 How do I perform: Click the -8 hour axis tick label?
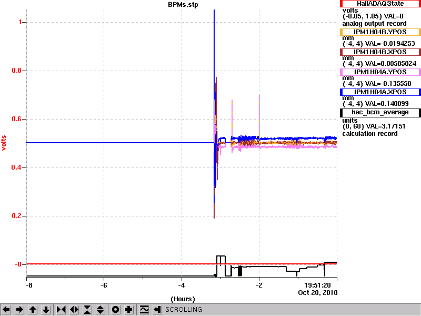[29, 285]
